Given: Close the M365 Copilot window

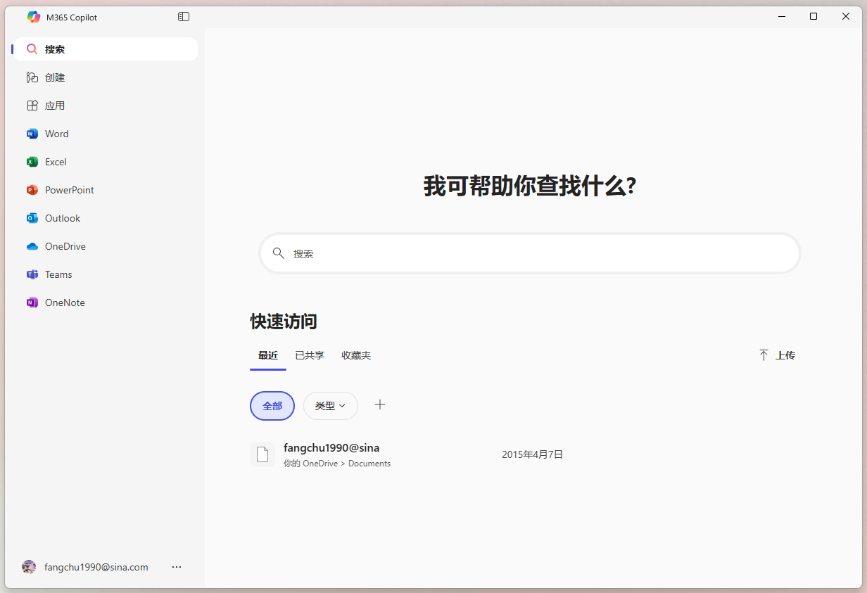Looking at the screenshot, I should 846,16.
